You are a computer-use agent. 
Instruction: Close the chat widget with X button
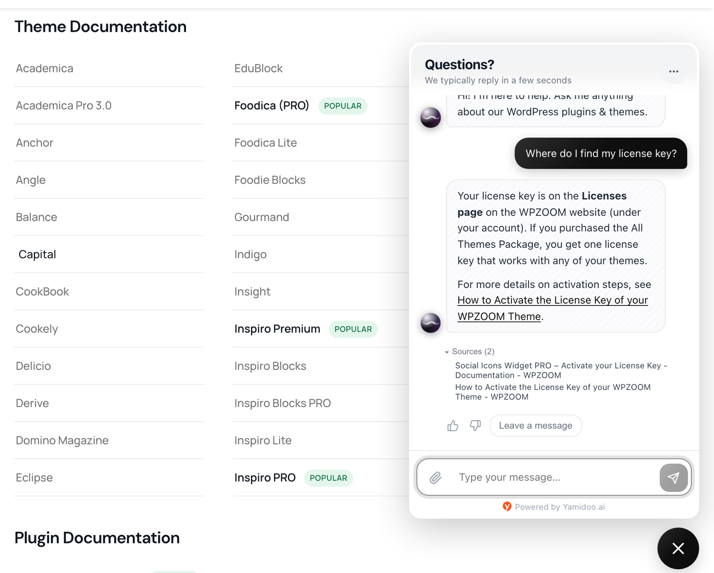click(678, 548)
